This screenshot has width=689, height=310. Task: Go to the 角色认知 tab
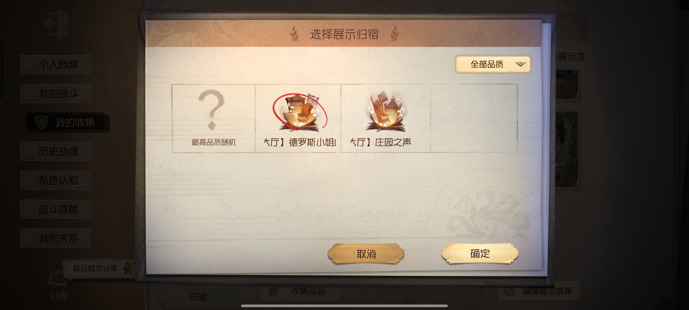click(56, 180)
